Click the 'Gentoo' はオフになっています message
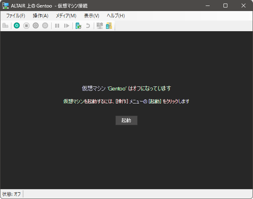The height and width of the screenshot is (199, 253). coord(126,88)
